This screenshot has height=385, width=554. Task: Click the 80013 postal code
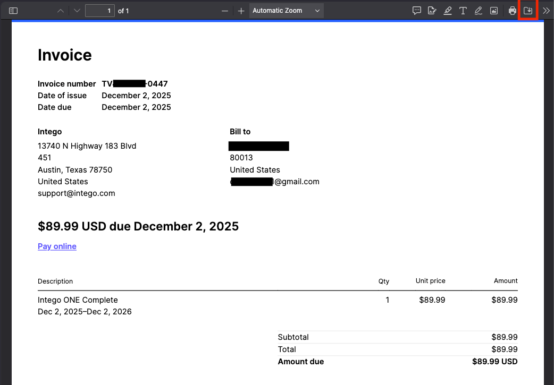(241, 158)
